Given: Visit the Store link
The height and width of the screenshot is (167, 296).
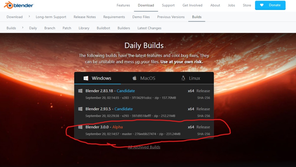Looking at the screenshot, I should pyautogui.click(x=247, y=5).
